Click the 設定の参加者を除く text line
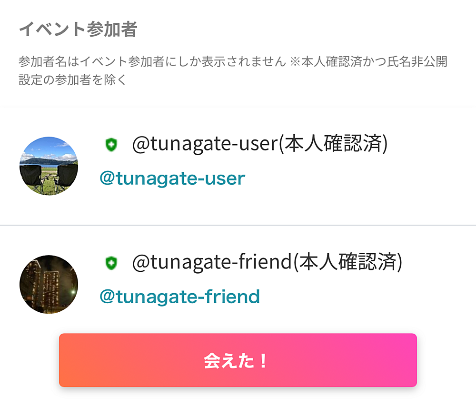Viewport: 476px width, 416px height. tap(72, 80)
